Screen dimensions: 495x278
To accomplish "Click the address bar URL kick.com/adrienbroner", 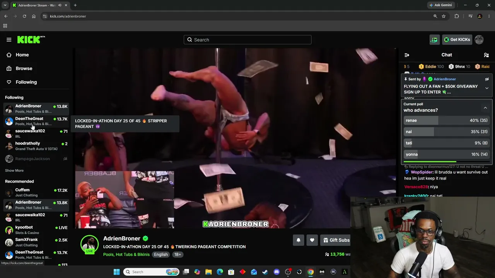I will click(68, 16).
